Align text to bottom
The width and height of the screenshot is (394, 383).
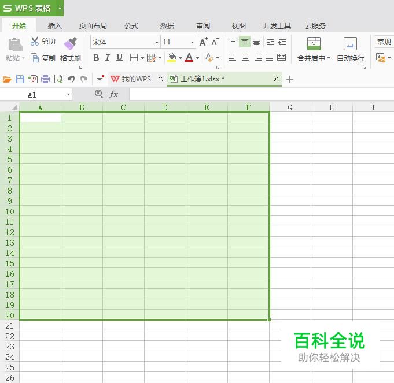click(256, 42)
